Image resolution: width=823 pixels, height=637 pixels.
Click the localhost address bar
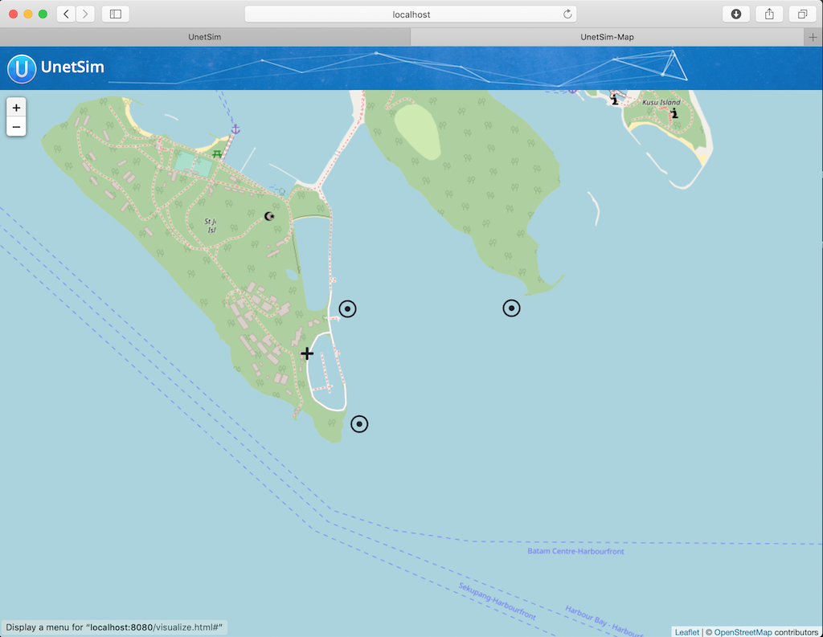point(411,14)
